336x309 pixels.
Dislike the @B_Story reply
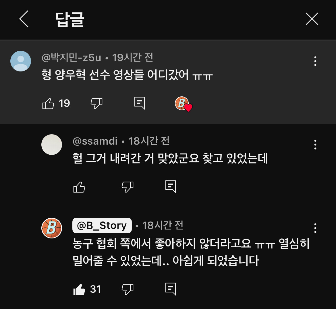128,289
